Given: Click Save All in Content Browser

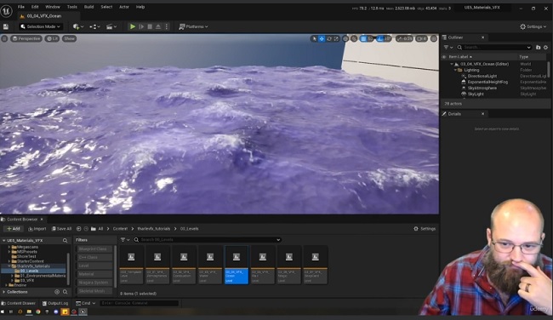Looking at the screenshot, I should (61, 229).
